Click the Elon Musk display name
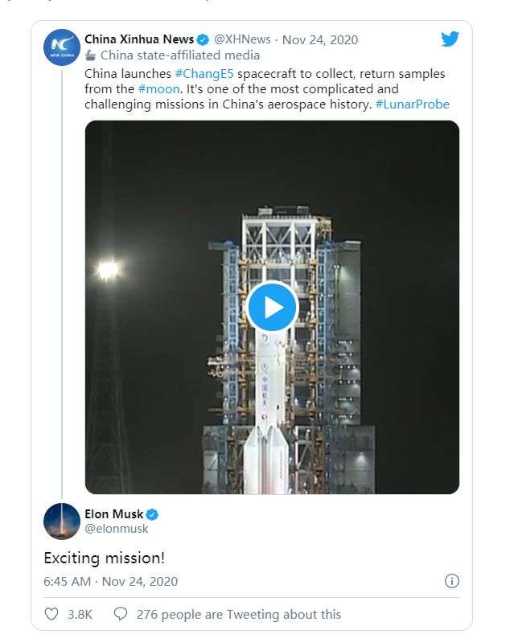 tap(113, 514)
